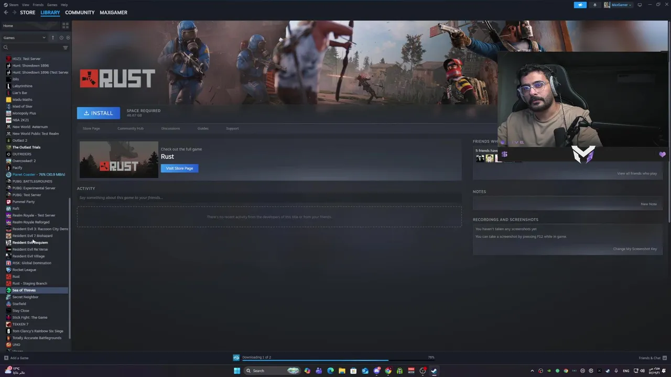
Task: Click the Rust store thumbnail image
Action: tap(119, 160)
